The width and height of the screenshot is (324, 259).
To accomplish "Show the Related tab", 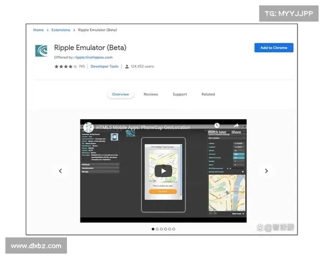I will pyautogui.click(x=208, y=94).
